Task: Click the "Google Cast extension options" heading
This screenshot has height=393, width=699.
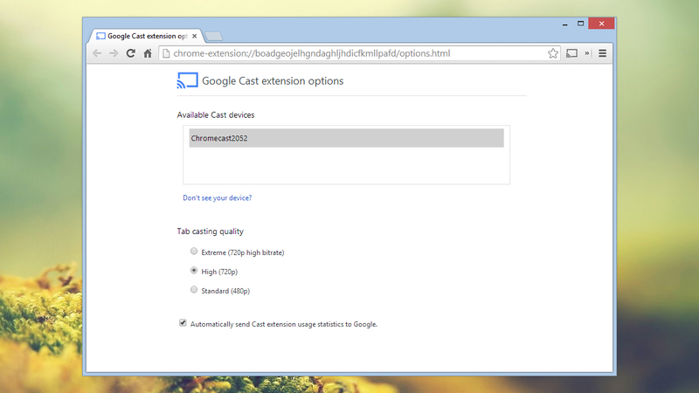Action: 273,80
